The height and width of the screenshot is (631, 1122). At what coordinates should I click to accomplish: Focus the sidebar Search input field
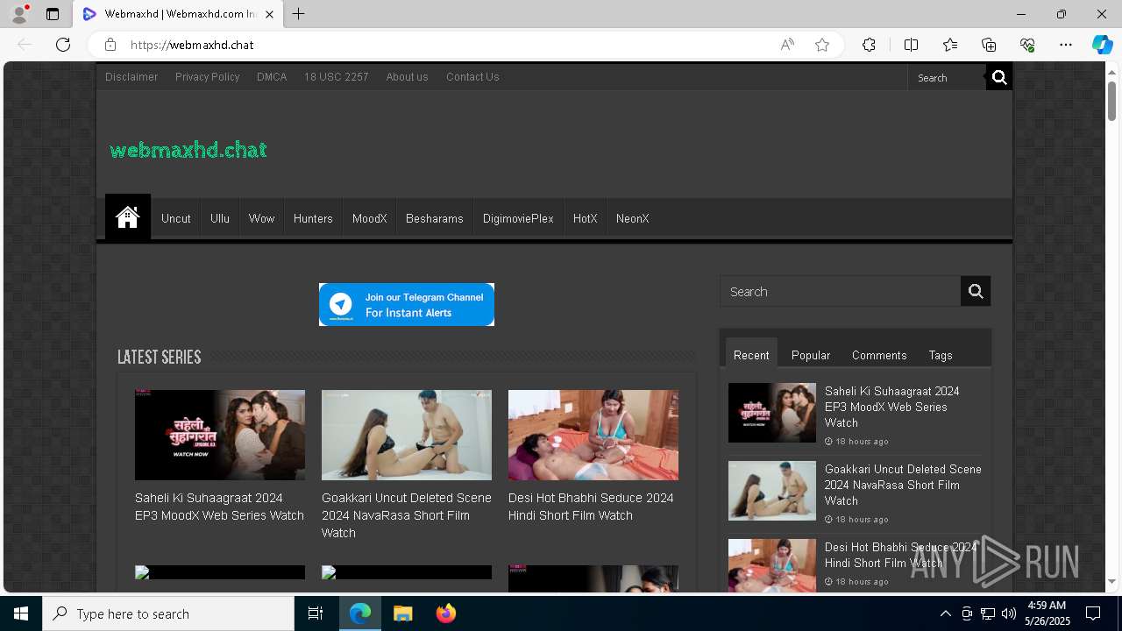click(841, 292)
